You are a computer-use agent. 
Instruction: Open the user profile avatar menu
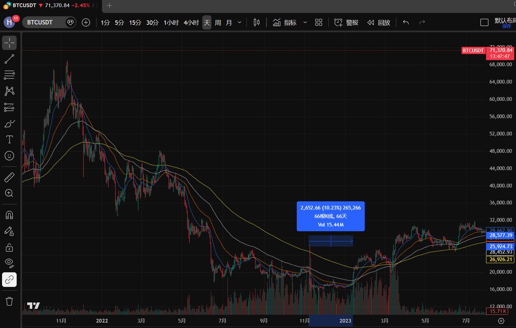9,22
